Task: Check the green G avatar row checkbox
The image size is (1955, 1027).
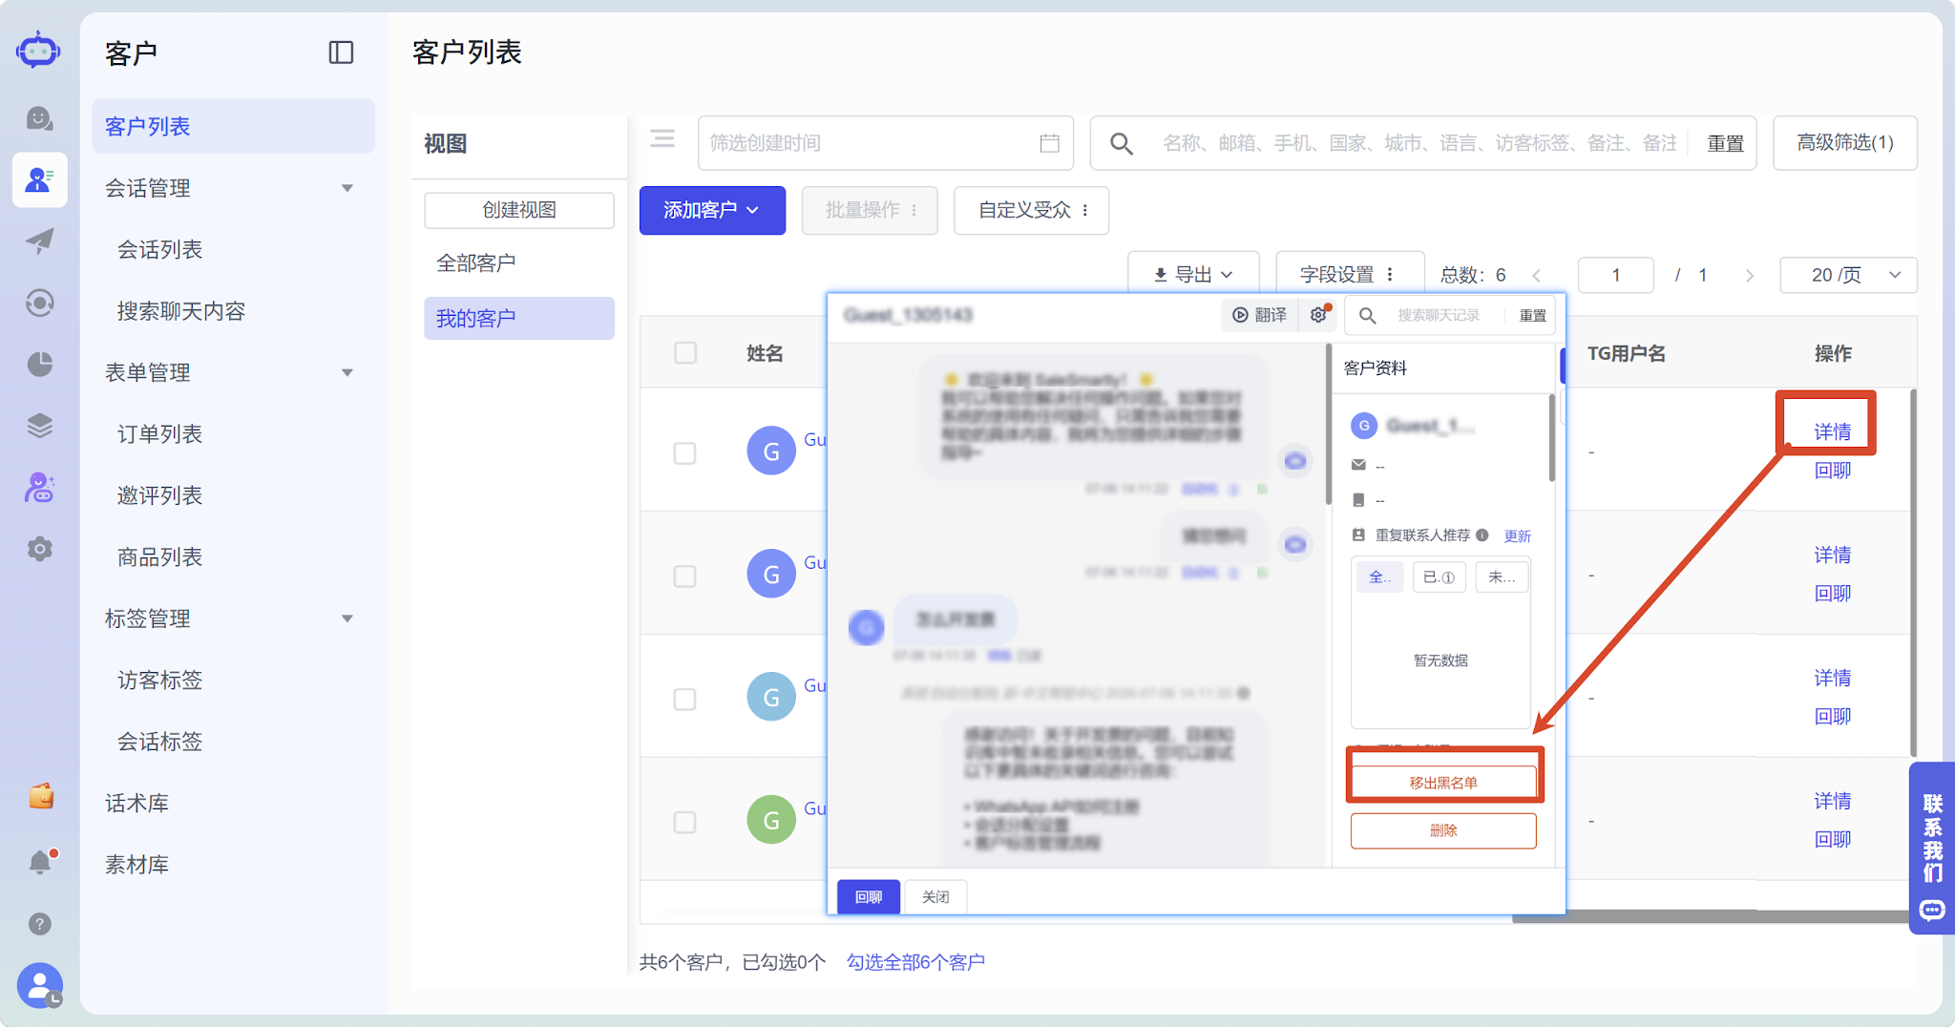Action: click(x=685, y=822)
